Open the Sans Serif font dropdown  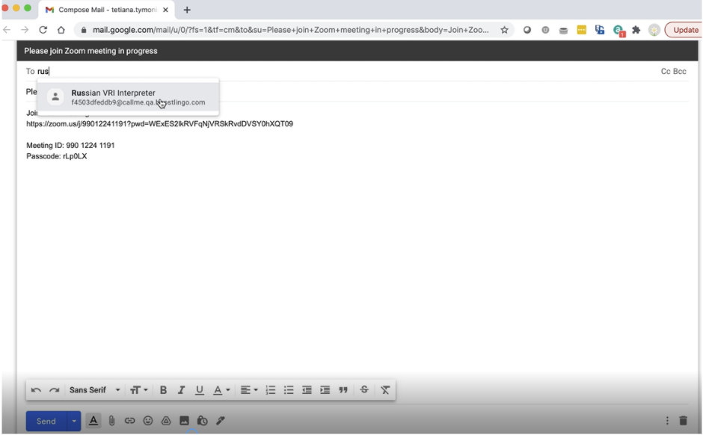pyautogui.click(x=94, y=390)
